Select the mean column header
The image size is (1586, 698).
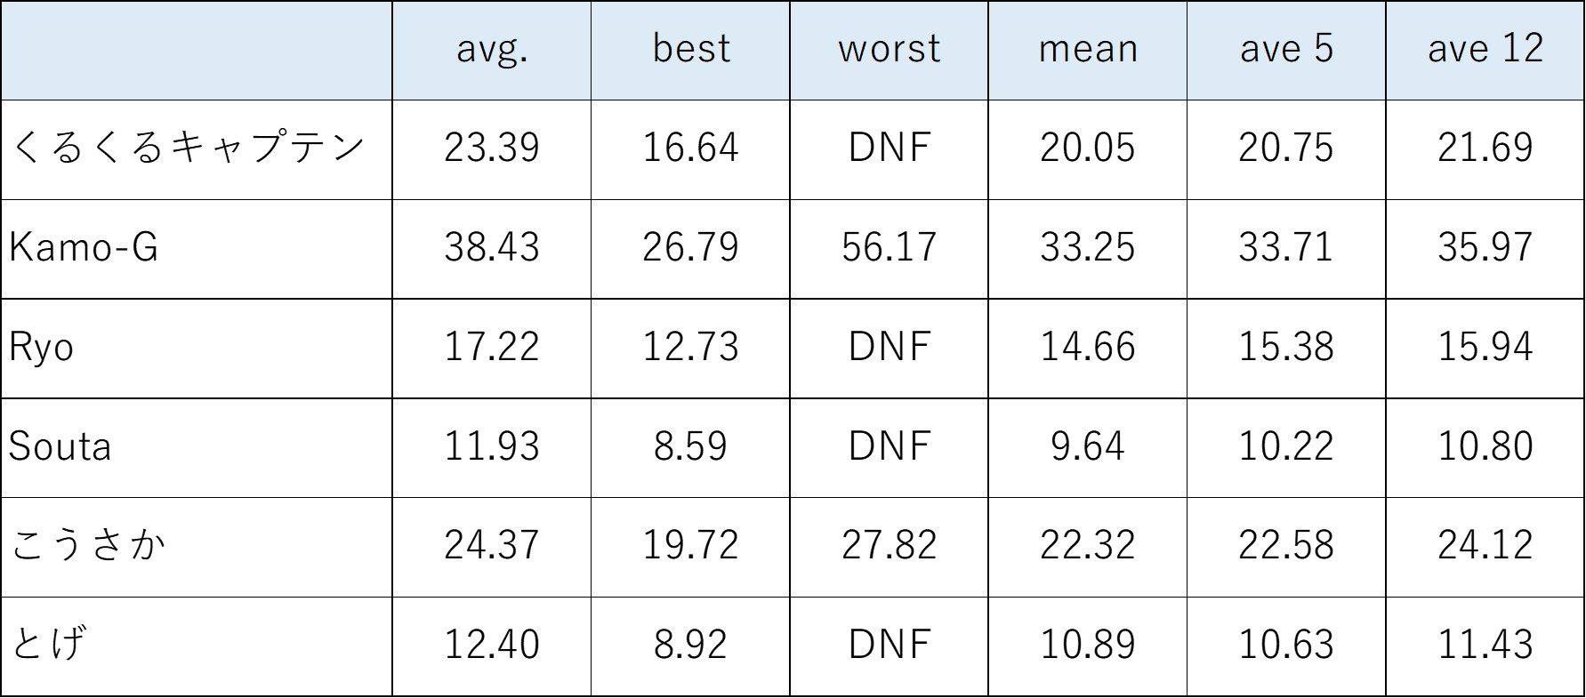[1088, 49]
